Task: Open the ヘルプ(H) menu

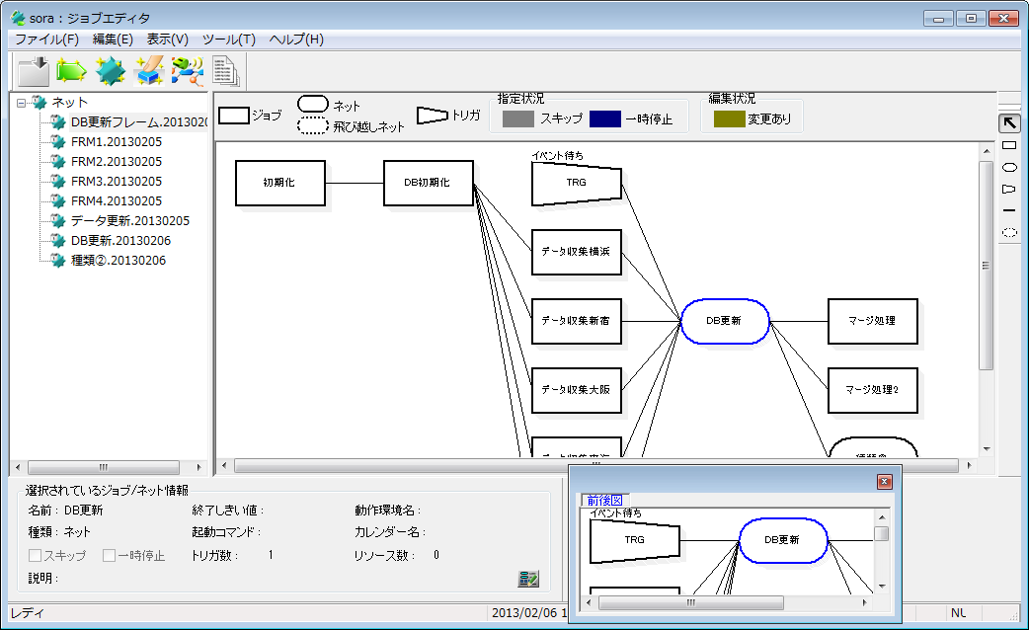Action: [x=296, y=39]
